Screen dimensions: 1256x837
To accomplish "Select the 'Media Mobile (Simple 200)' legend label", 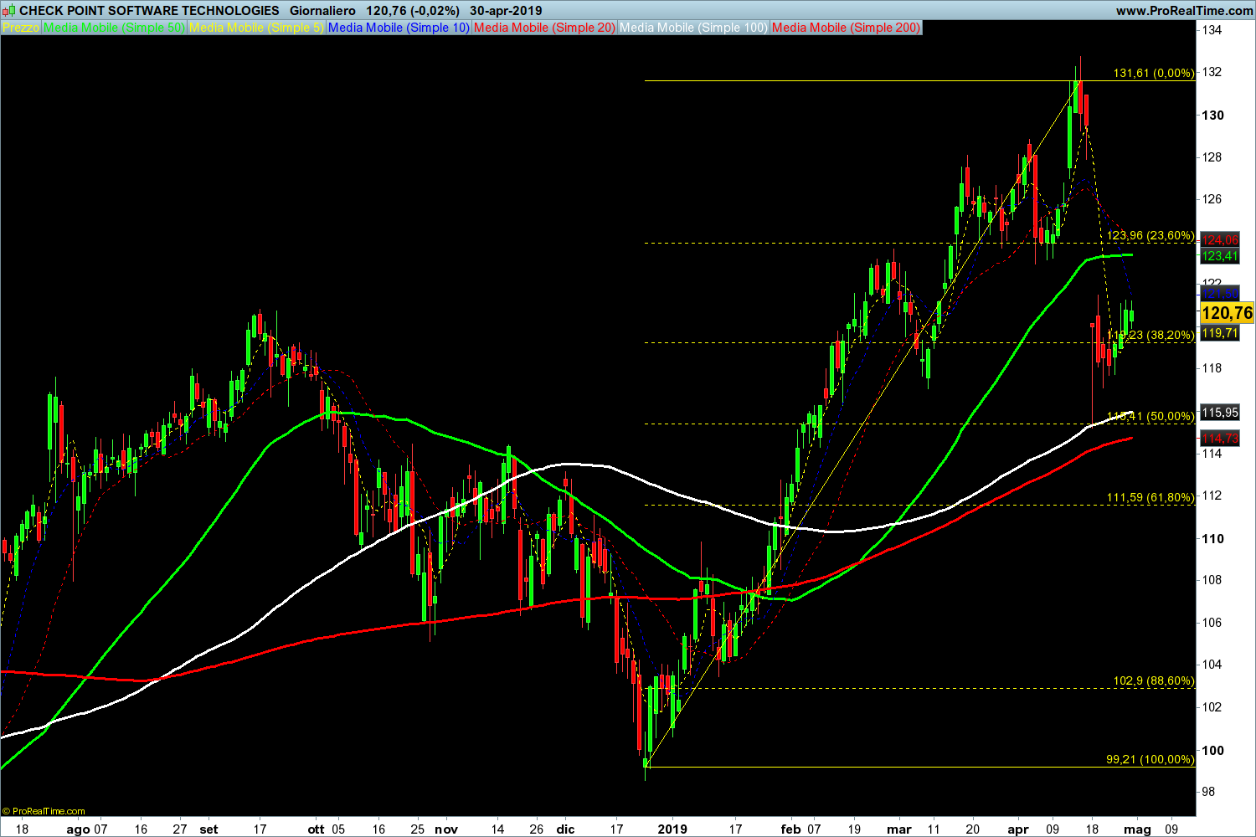I will [847, 28].
